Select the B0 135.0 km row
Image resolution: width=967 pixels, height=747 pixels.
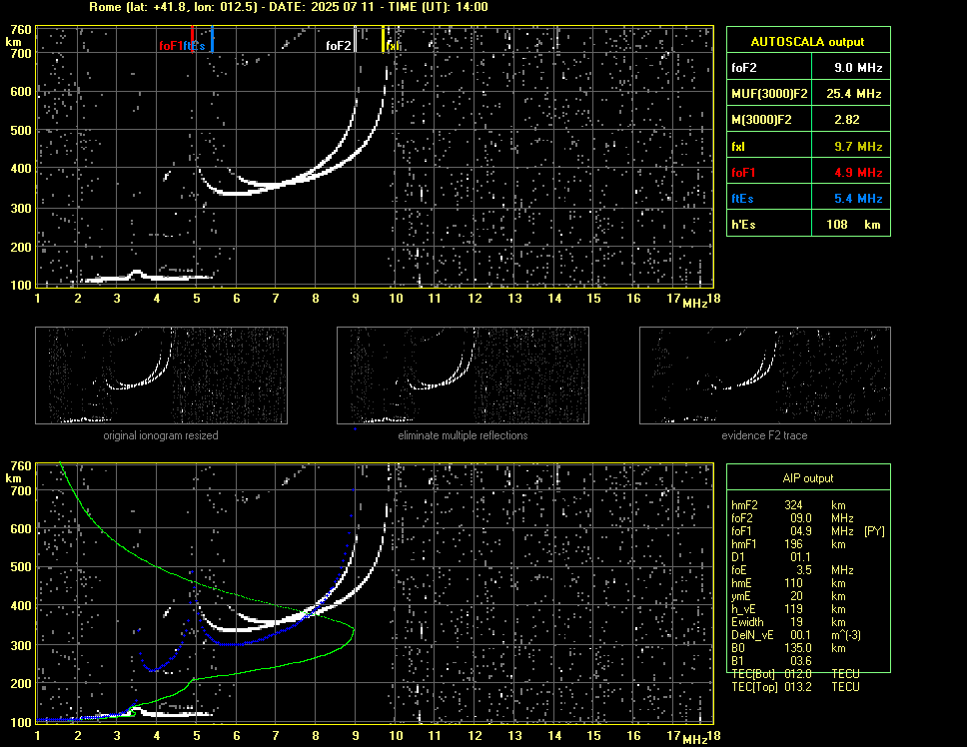click(x=788, y=648)
